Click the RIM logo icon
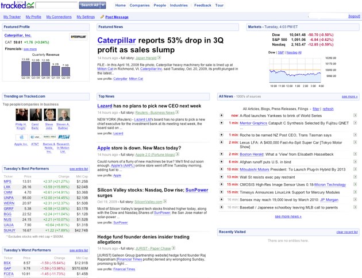Image resolution: width=362 pixels, height=278 pixels. point(64,137)
